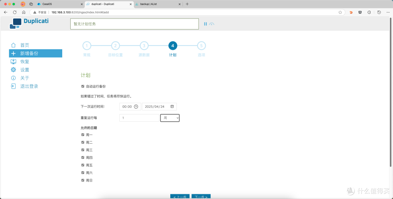Screen dimensions: 393x199
Task: Click the browser address bar URL
Action: click(80, 12)
